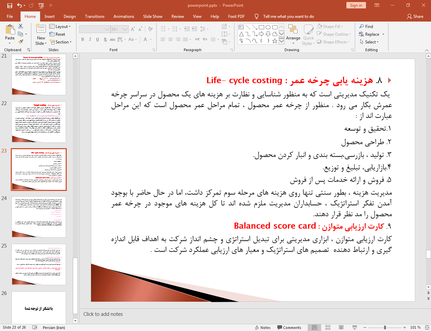Image resolution: width=431 pixels, height=331 pixels.
Task: Click the Save icon in the title bar
Action: (x=10, y=5)
